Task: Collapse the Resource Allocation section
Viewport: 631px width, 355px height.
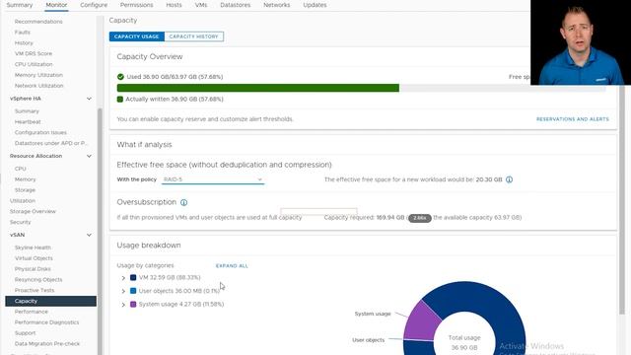Action: tap(89, 156)
